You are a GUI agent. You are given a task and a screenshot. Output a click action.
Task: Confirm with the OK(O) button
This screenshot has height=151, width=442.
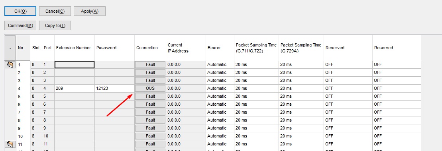(20, 11)
